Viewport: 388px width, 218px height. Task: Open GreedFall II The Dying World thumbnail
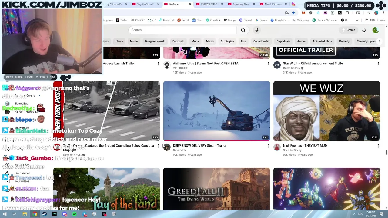[217, 189]
